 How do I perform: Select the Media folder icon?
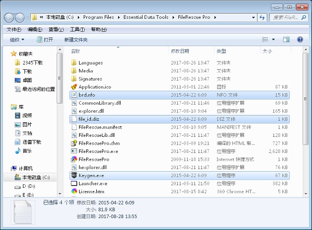click(x=74, y=71)
